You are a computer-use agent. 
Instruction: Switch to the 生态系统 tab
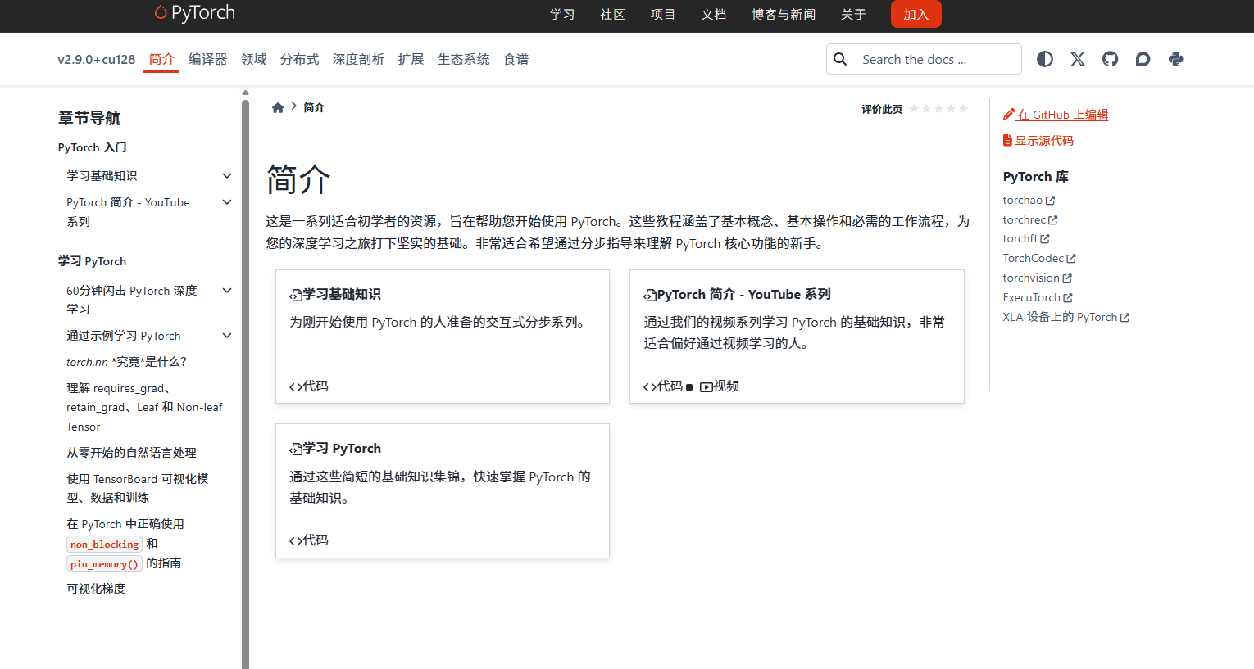(463, 59)
